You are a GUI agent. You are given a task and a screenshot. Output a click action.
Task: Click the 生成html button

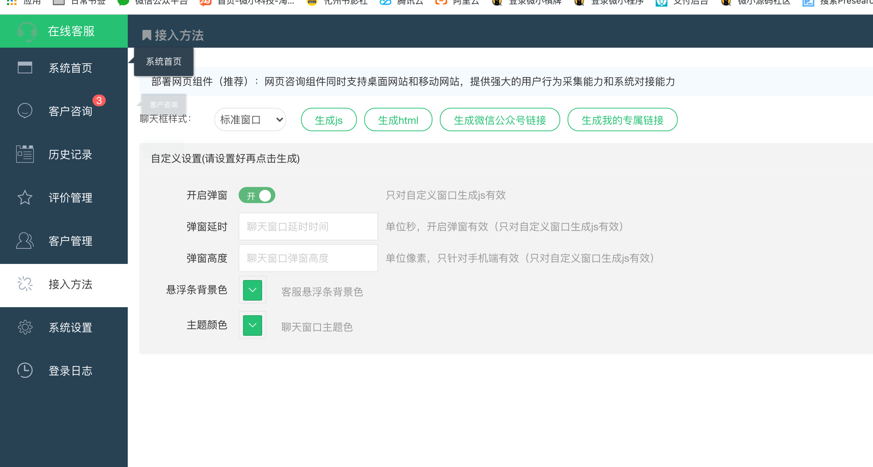(x=398, y=119)
